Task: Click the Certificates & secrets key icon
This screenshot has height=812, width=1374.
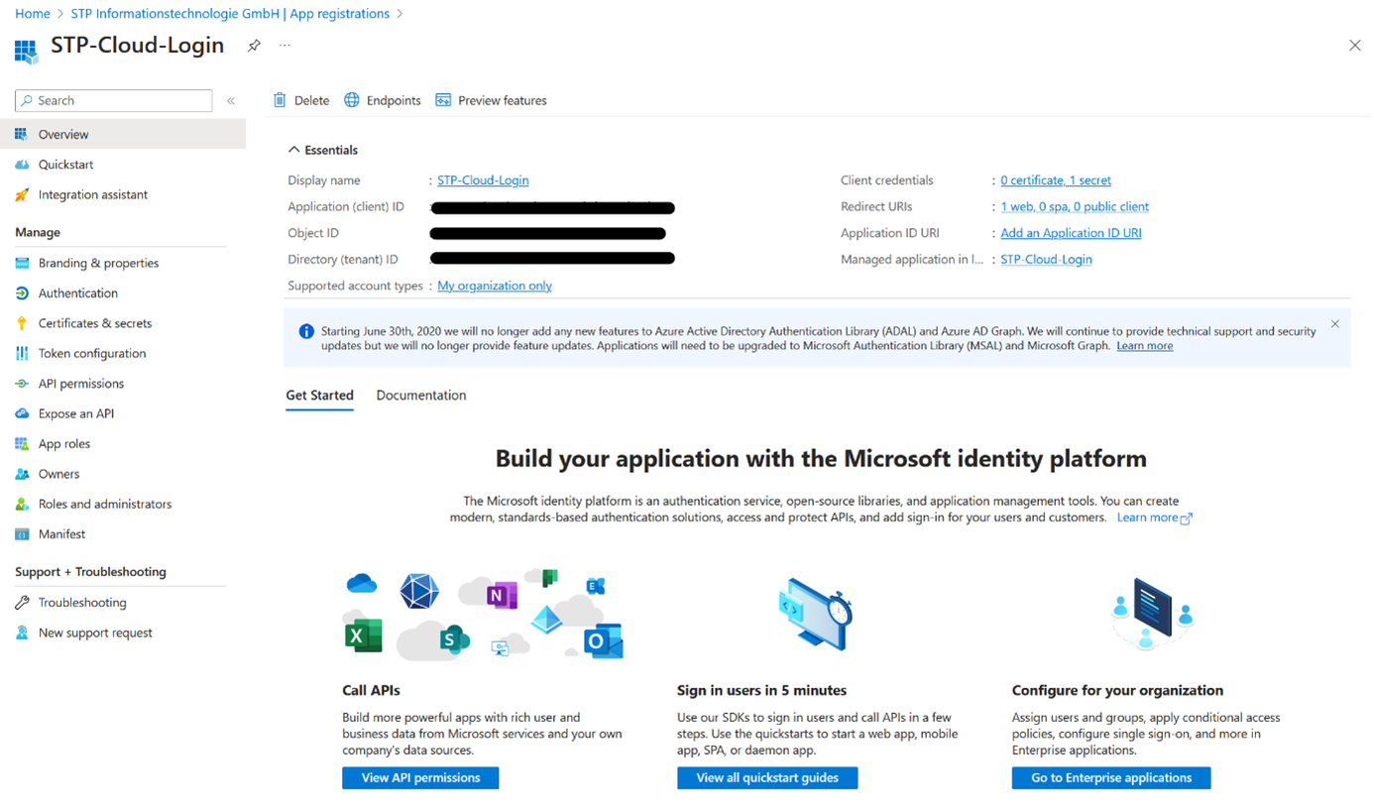Action: click(x=22, y=323)
